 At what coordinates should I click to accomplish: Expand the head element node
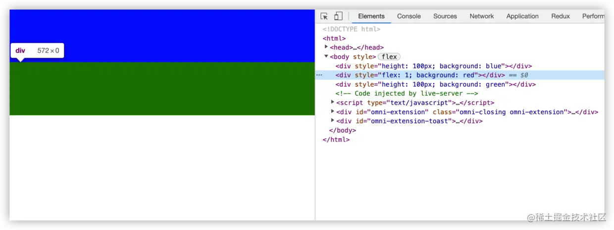[326, 47]
